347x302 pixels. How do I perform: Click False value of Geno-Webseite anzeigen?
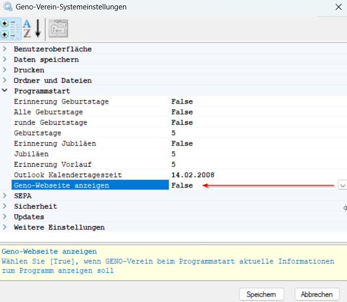(182, 186)
